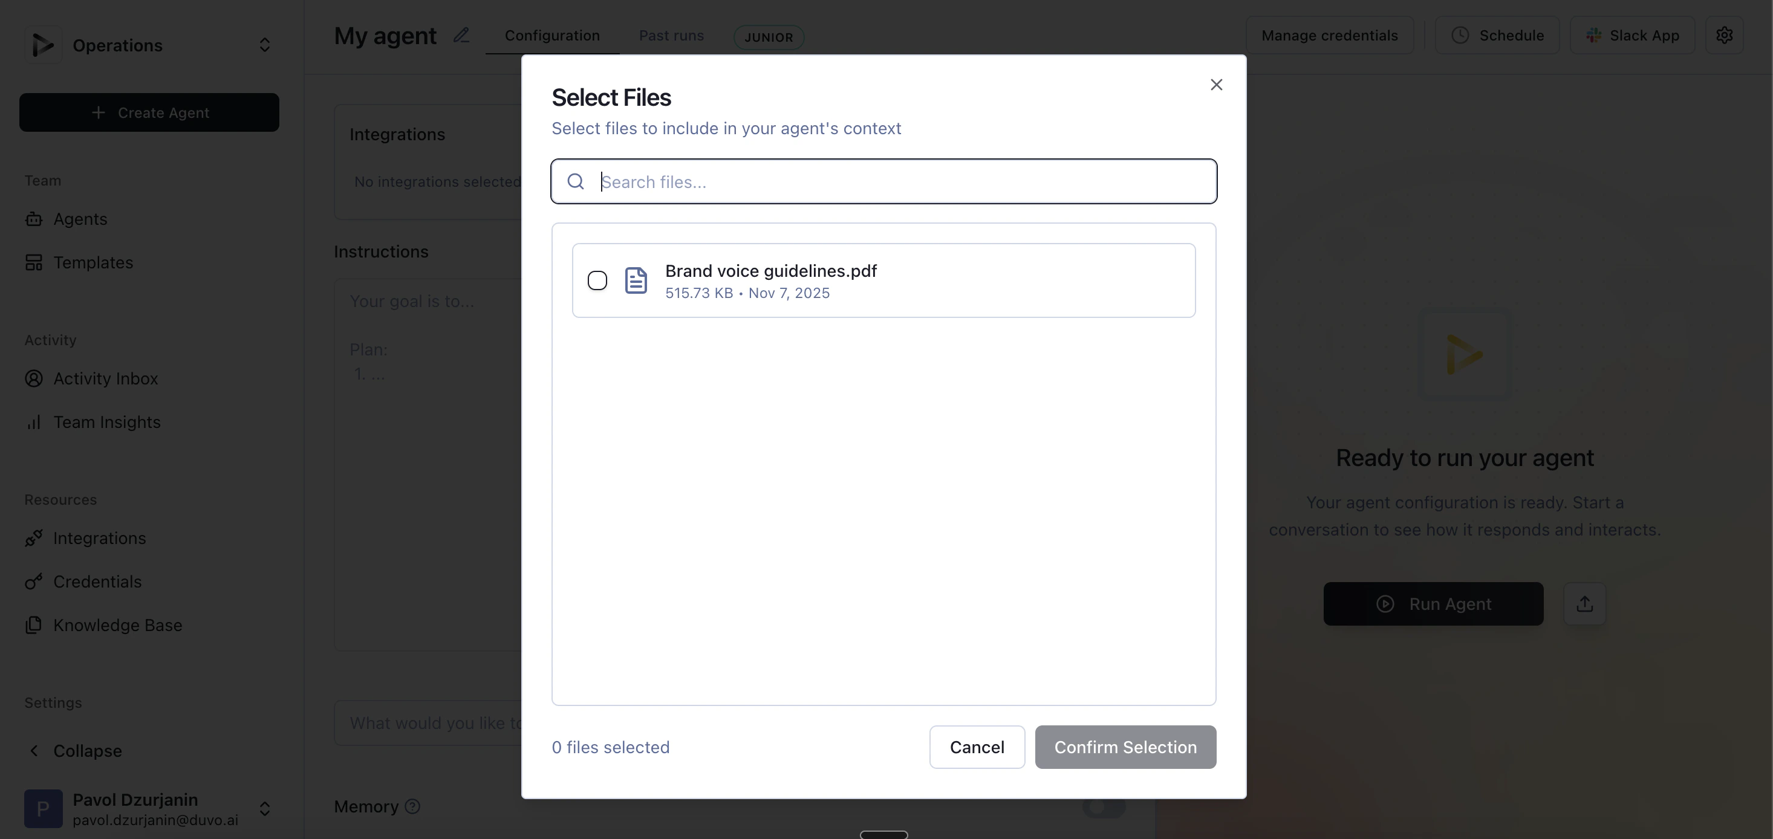Open the Slack App button

click(x=1632, y=35)
